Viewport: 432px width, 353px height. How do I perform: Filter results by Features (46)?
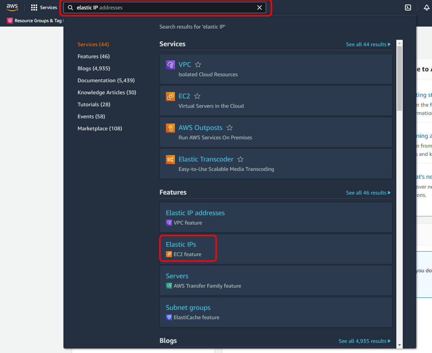pos(94,56)
